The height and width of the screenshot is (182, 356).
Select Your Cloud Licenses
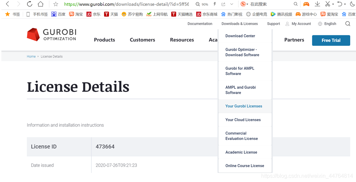[x=245, y=120]
